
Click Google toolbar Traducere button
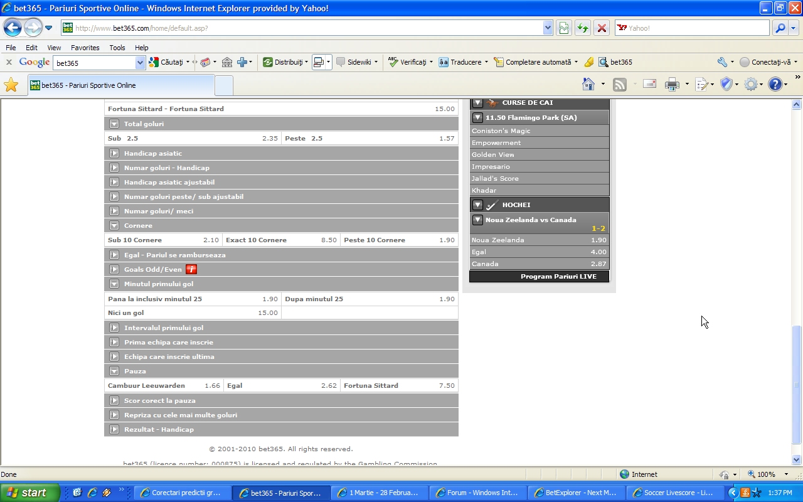(x=463, y=62)
